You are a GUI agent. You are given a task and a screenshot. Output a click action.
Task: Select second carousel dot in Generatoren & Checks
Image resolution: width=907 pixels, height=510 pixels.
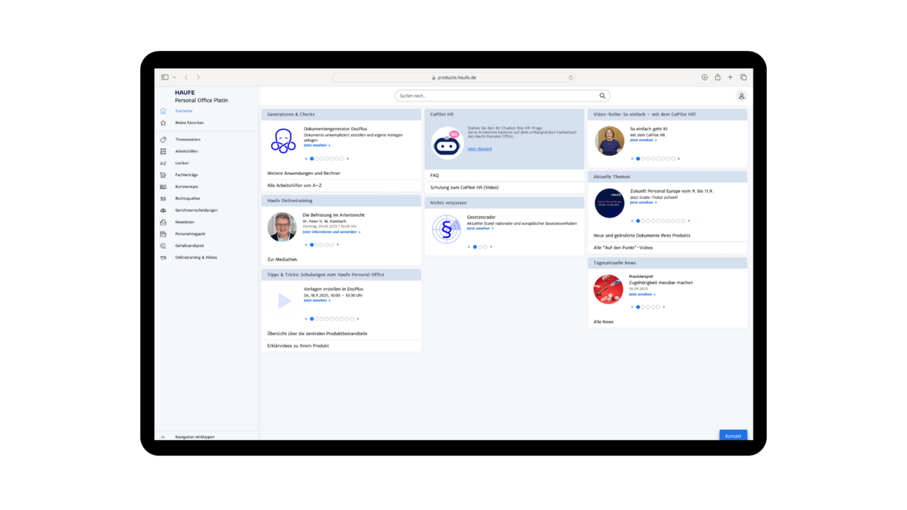click(317, 159)
